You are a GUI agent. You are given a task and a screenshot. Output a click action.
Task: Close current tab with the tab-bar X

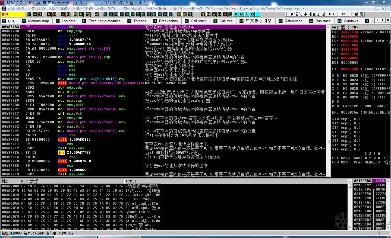388,21
